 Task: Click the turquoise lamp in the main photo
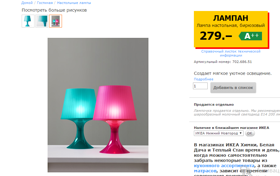78,119
